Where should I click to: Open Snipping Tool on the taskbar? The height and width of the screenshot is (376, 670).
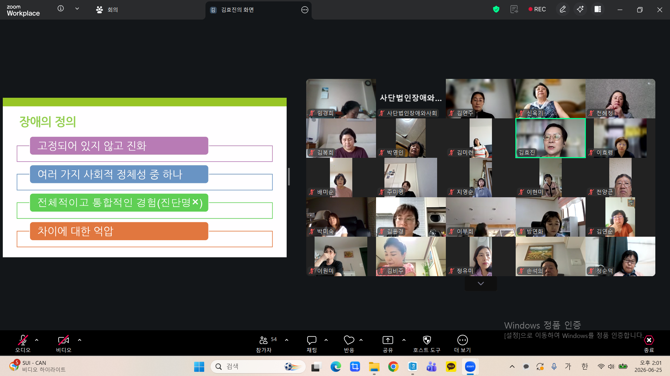tap(355, 367)
